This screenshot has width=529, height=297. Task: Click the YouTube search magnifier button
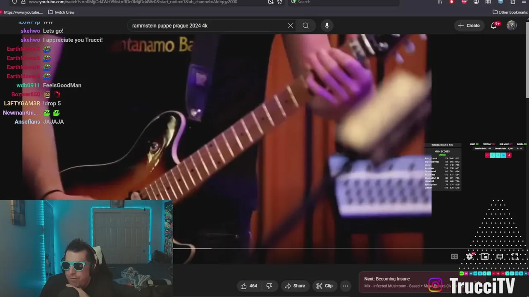(305, 26)
